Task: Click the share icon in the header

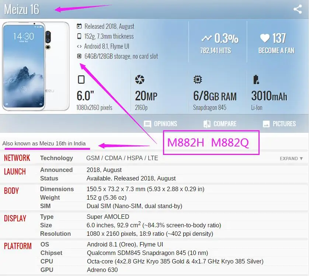Action: point(298,9)
